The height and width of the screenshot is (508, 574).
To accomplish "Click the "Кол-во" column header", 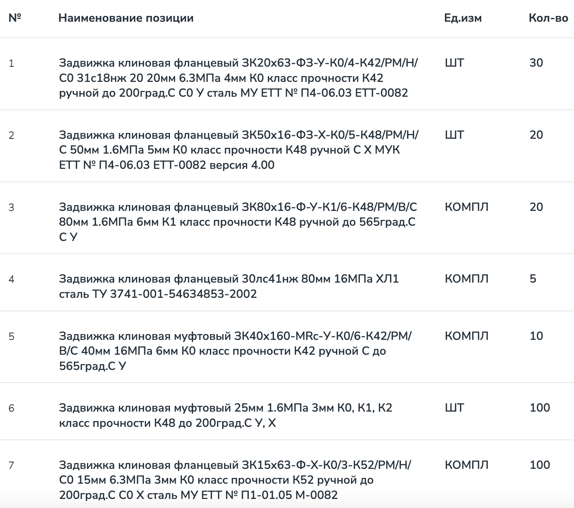I will click(548, 18).
